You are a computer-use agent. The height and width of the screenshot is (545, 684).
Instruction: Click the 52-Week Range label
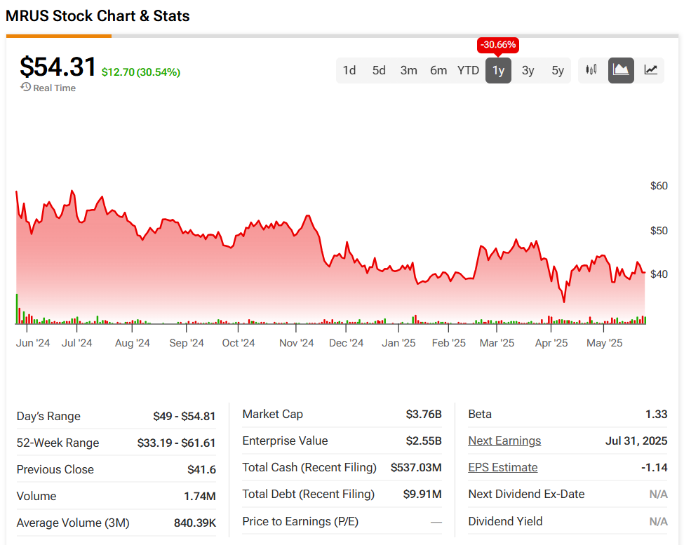click(x=58, y=443)
